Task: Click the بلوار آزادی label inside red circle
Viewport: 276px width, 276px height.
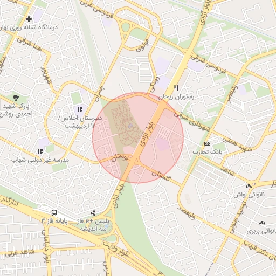Action: 148,133
